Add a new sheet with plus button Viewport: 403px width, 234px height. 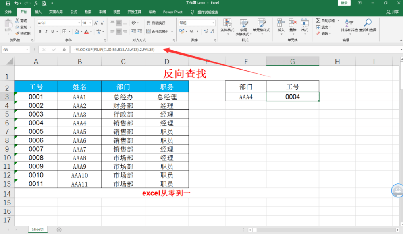click(x=59, y=230)
